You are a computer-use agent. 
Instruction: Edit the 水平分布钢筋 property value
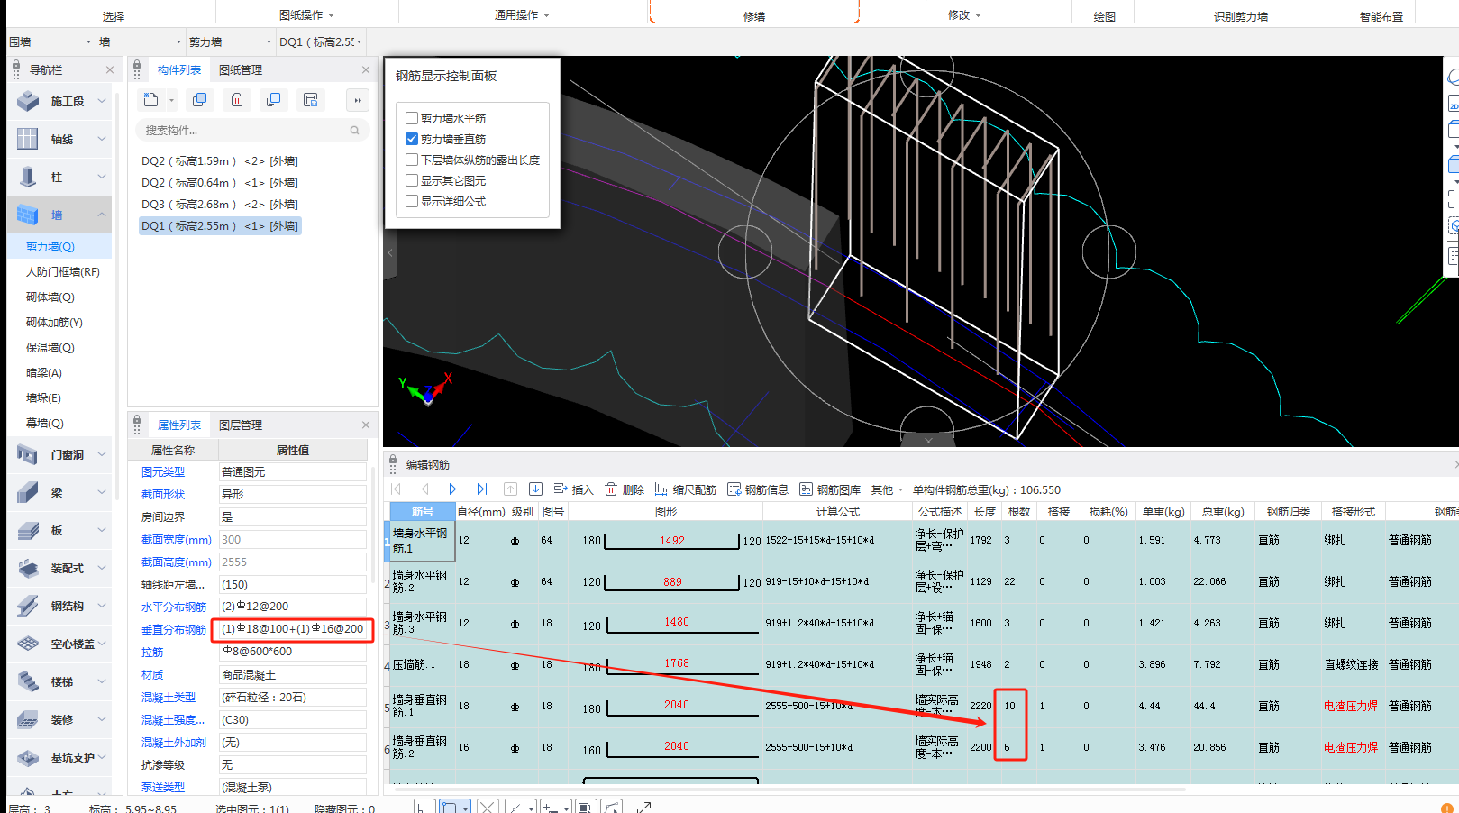(x=293, y=607)
